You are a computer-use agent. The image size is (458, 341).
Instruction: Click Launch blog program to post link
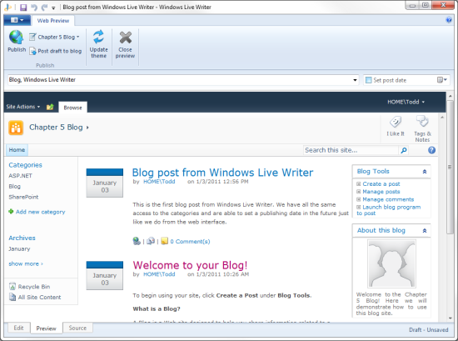[389, 210]
